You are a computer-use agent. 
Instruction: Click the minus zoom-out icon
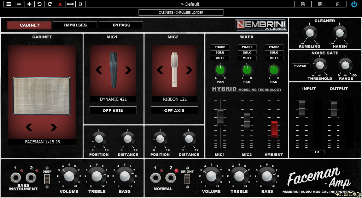click(19, 4)
